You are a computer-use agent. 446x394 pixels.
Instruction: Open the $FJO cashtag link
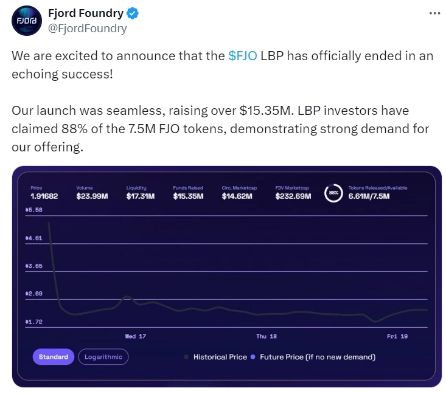pos(243,57)
